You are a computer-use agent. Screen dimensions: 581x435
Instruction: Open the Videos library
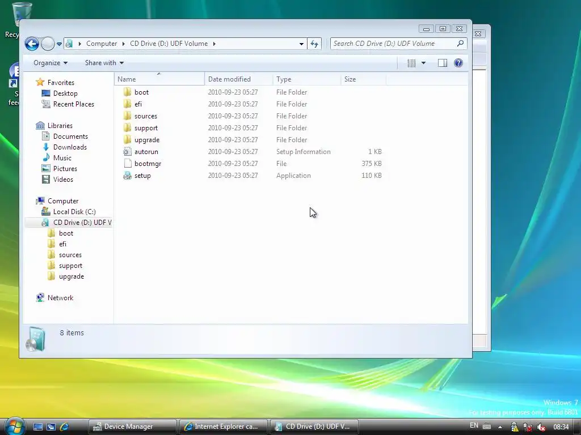pyautogui.click(x=63, y=179)
